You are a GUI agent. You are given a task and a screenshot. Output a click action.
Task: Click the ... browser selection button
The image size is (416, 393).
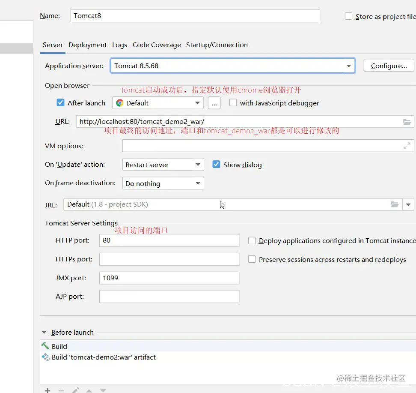click(x=214, y=103)
